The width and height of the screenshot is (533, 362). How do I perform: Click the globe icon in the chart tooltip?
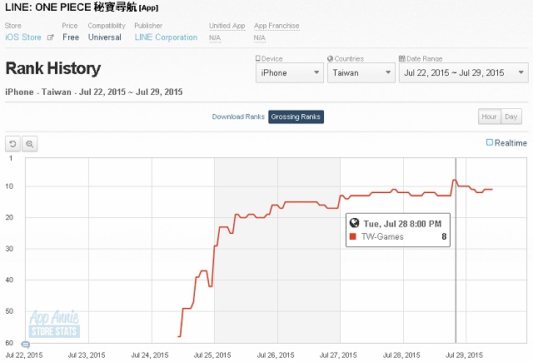(354, 223)
